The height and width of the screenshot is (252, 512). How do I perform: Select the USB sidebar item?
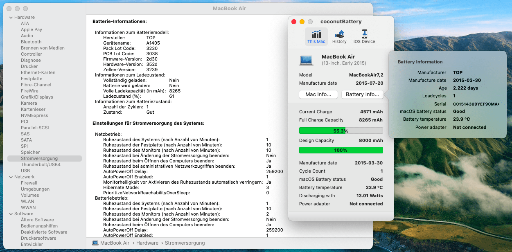(25, 171)
